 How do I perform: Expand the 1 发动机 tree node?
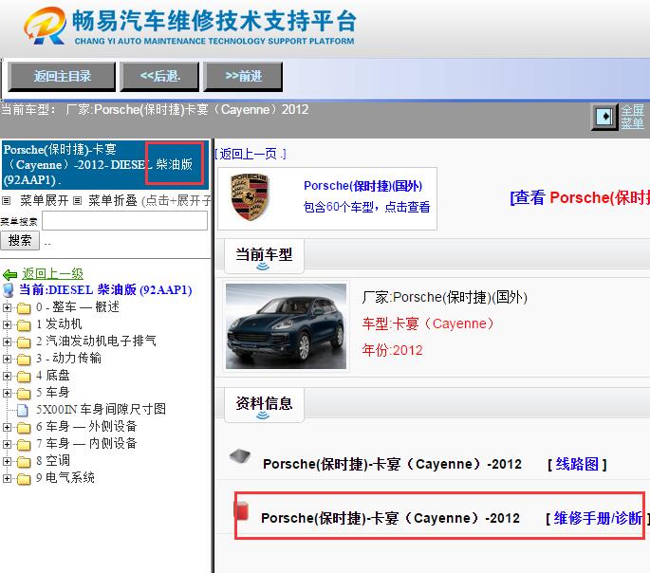[x=7, y=324]
